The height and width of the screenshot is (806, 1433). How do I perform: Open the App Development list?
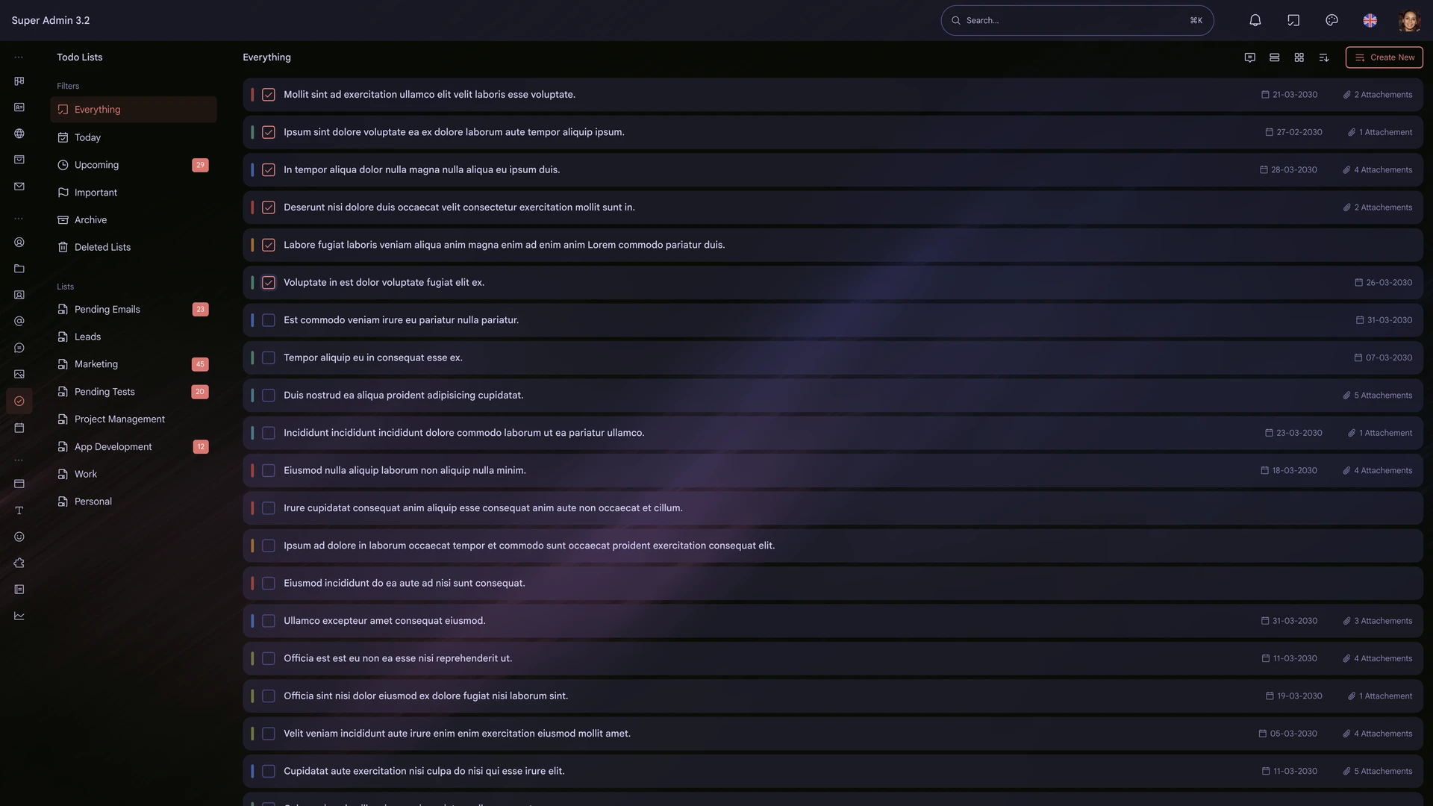point(134,447)
